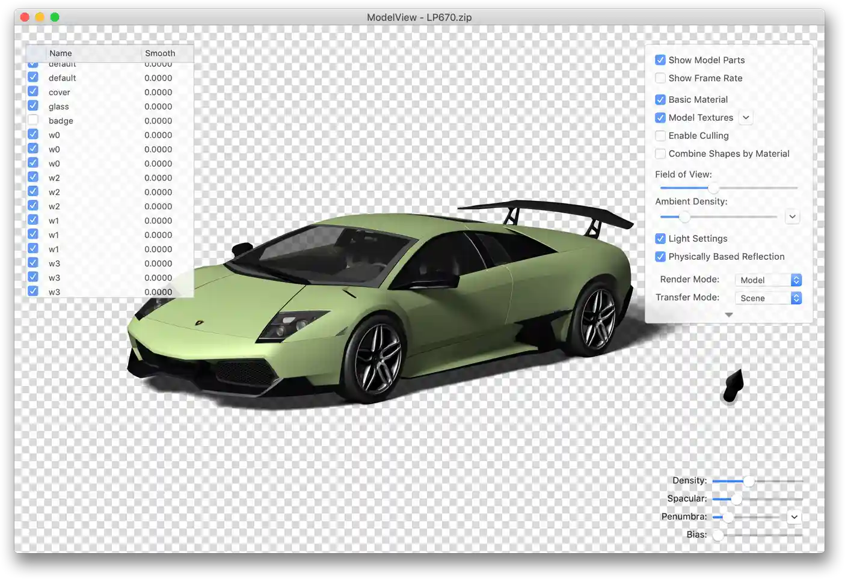Open the Model Textures dropdown chevron
Image resolution: width=845 pixels, height=579 pixels.
pyautogui.click(x=746, y=118)
